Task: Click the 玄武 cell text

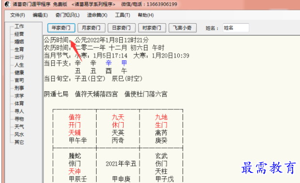Action: pos(161,156)
